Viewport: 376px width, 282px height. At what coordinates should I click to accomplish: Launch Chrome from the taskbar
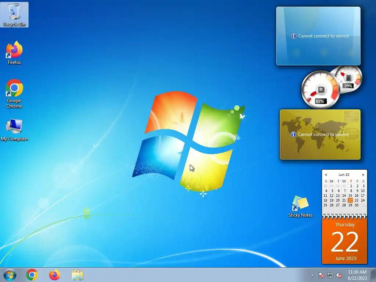coord(32,275)
